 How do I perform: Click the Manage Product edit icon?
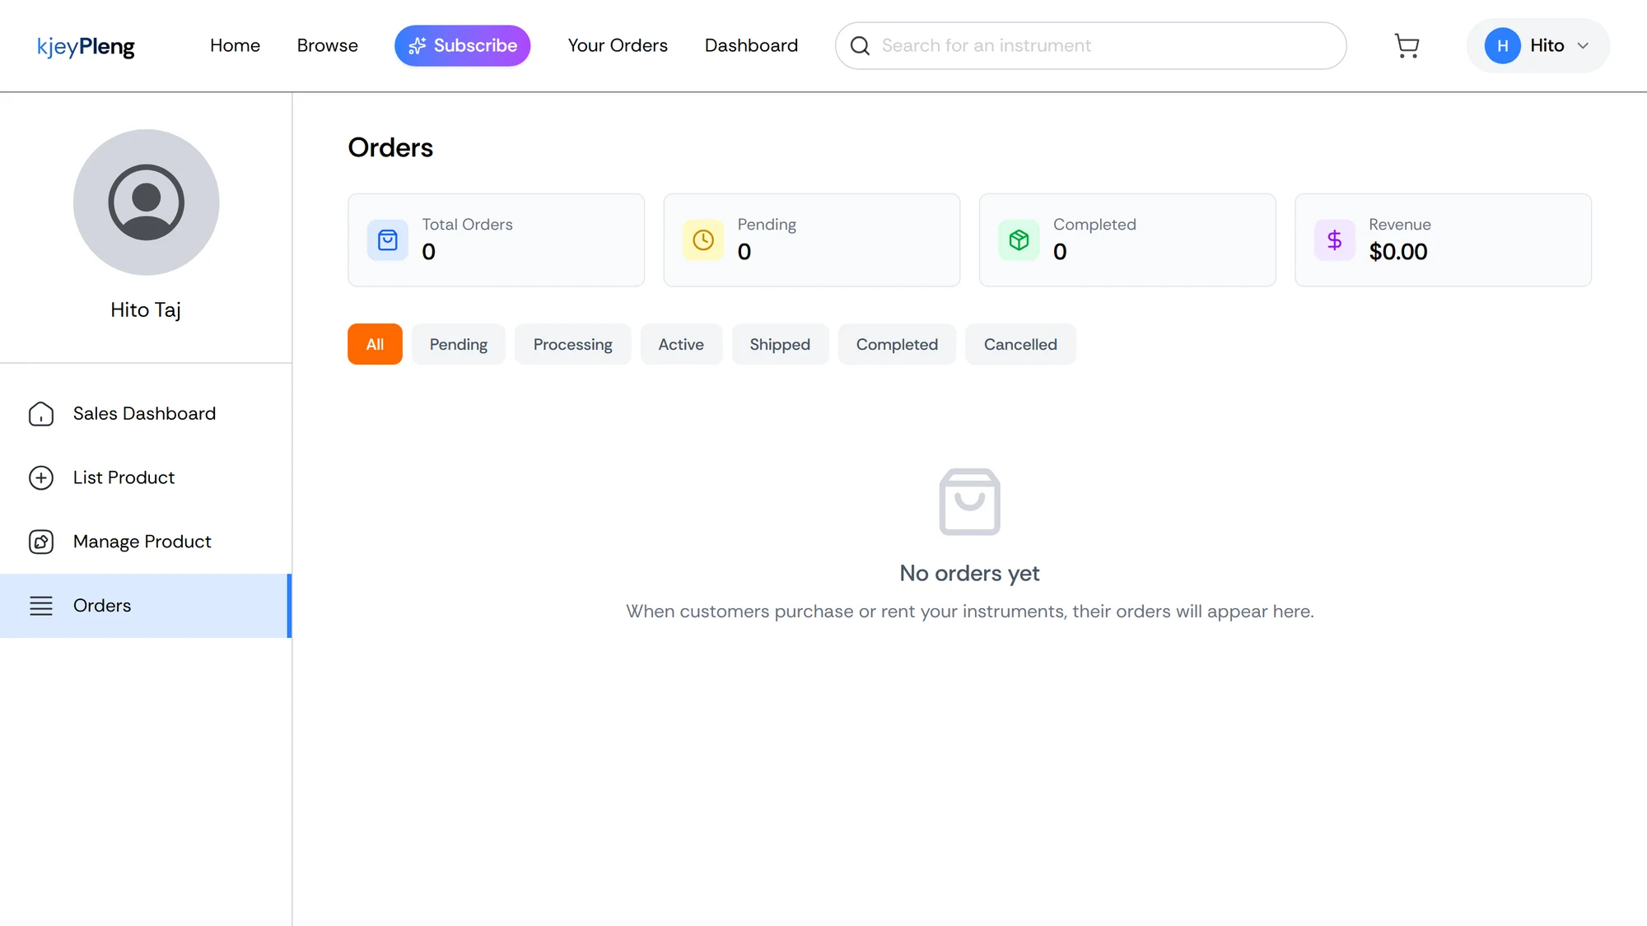(x=41, y=542)
